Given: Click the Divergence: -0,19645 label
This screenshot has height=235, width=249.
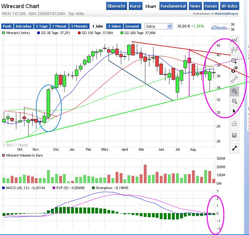Looking at the screenshot, I should tap(112, 188).
